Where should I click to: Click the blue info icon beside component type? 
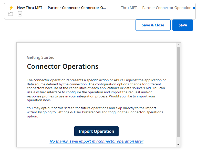coord(194,8)
